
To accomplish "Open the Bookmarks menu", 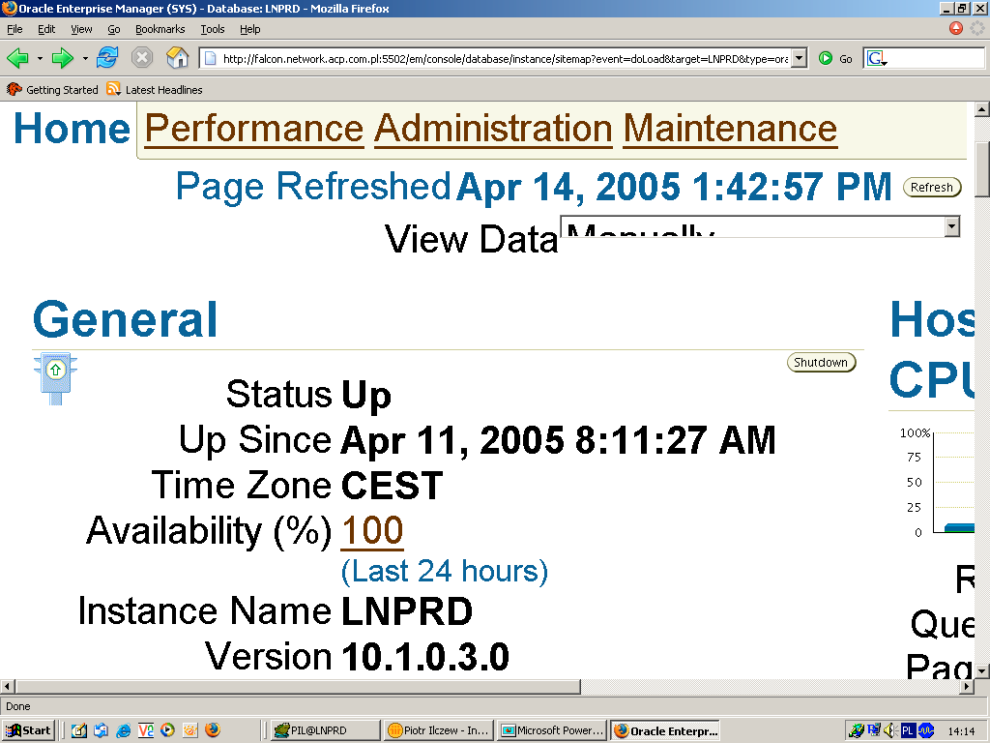I will 160,29.
